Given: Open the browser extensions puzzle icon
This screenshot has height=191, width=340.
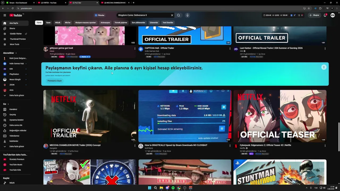Looking at the screenshot, I should coord(320,8).
